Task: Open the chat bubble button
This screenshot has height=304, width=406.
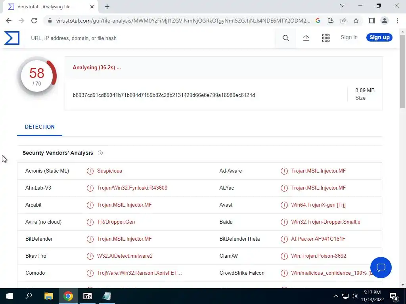Action: [381, 267]
